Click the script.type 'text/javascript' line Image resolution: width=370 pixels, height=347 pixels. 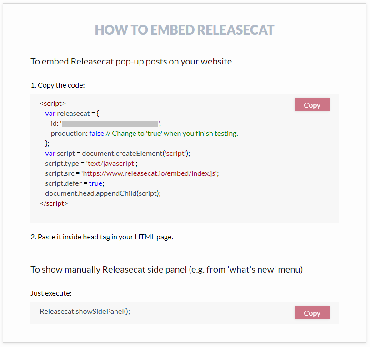tap(91, 163)
